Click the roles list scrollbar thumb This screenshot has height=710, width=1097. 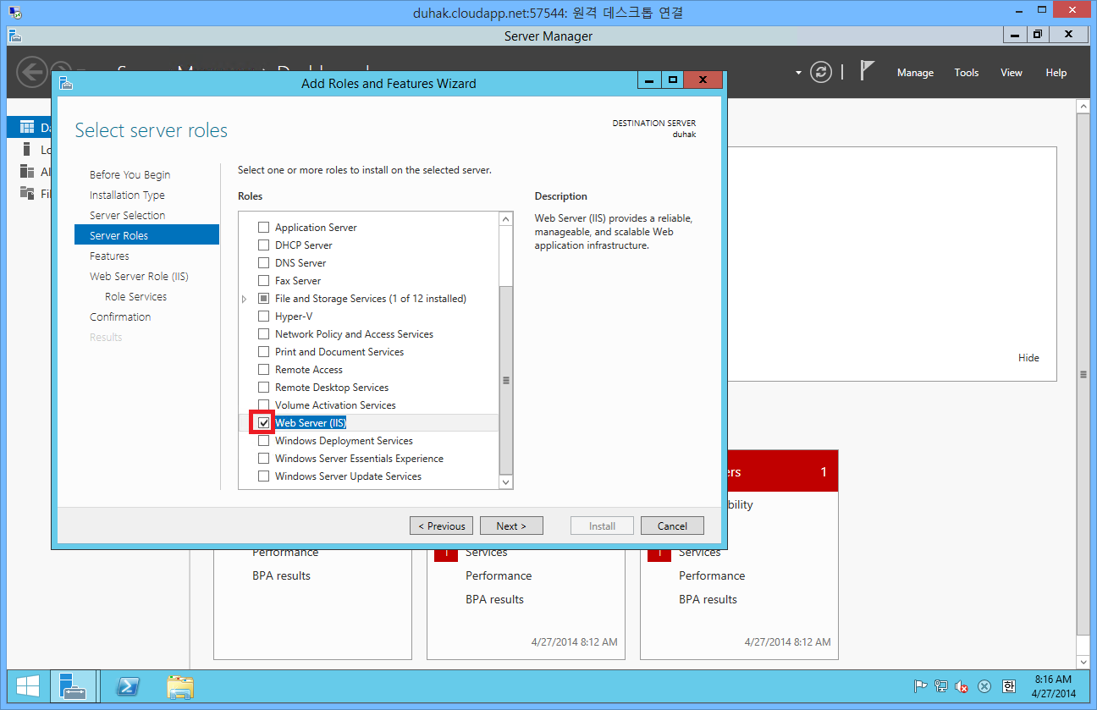506,380
